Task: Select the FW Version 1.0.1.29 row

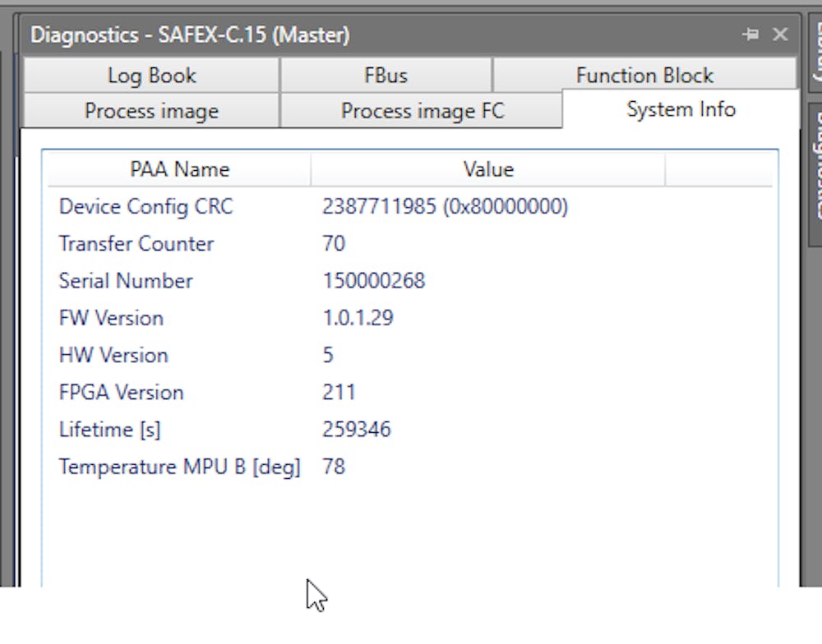Action: click(358, 317)
